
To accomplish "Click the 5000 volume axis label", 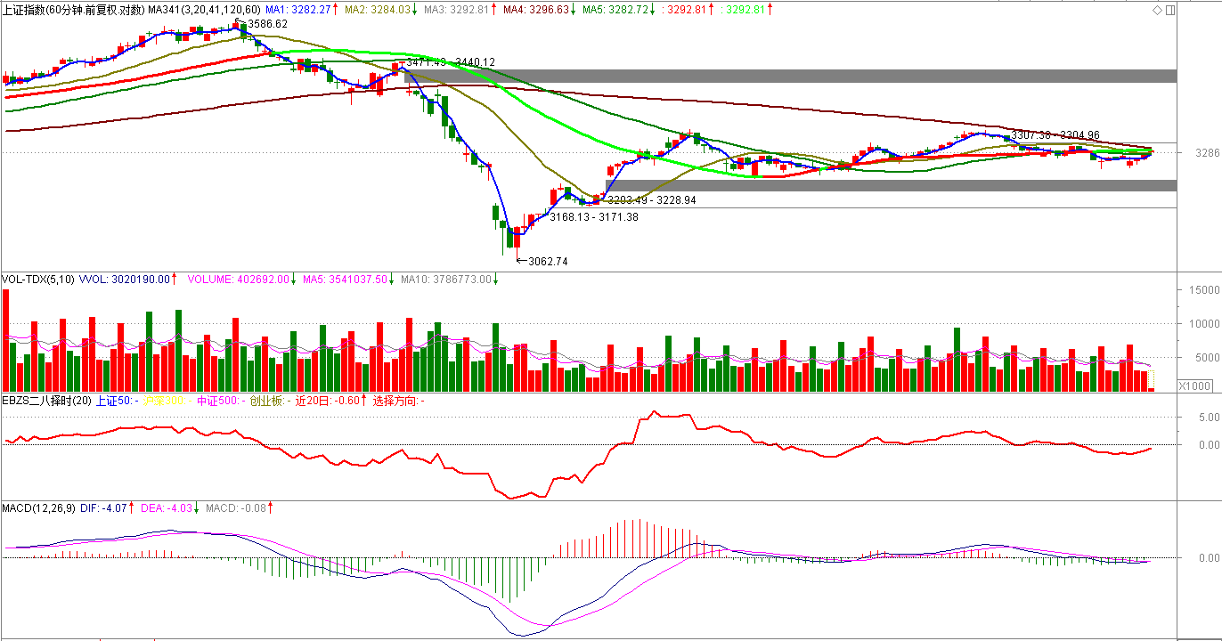I will [1206, 358].
